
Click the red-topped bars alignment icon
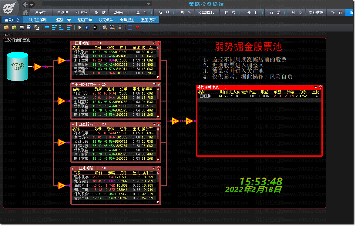tap(69, 28)
